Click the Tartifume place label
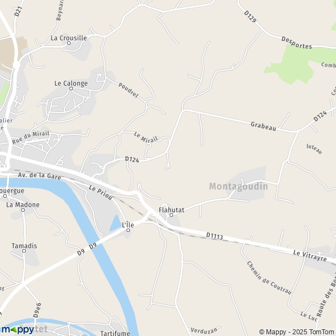Viewport: 336px width, 336px height. point(115,333)
